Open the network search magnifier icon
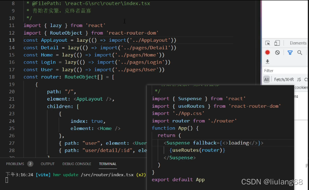This screenshot has height=190, width=309. pyautogui.click(x=300, y=52)
